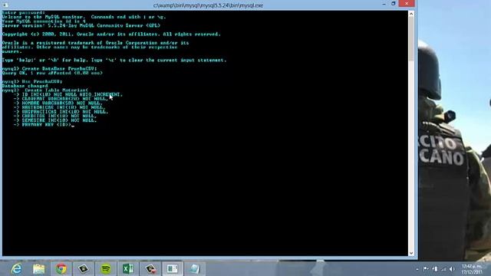Click the mysql.exe window system menu icon
Screen dimensions: 491x276
pos(5,5)
